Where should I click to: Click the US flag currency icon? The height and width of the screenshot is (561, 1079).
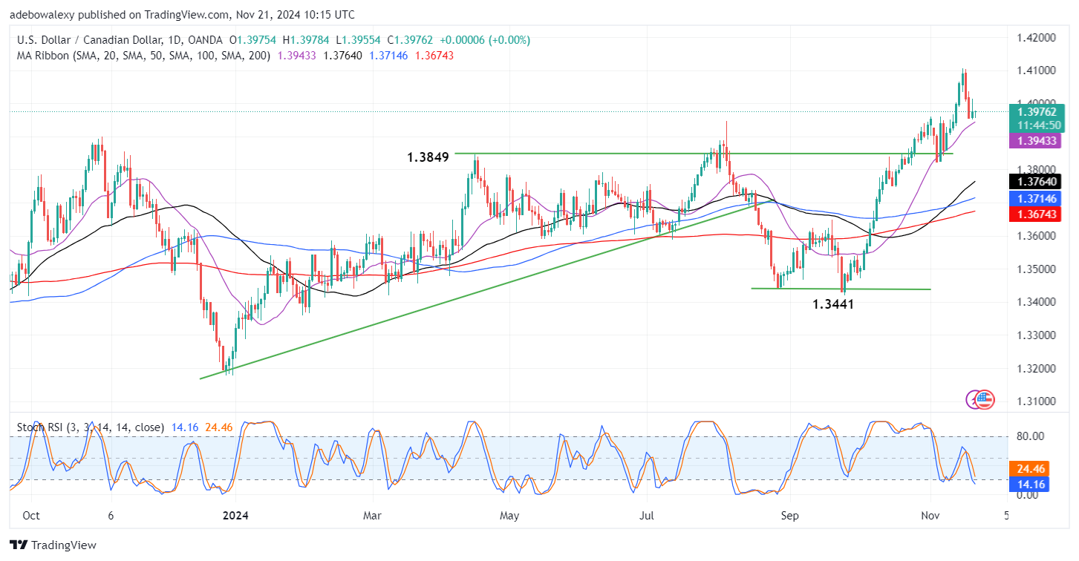(984, 399)
